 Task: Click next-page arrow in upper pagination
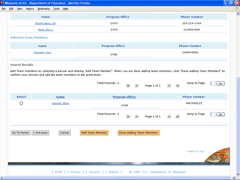point(169,85)
